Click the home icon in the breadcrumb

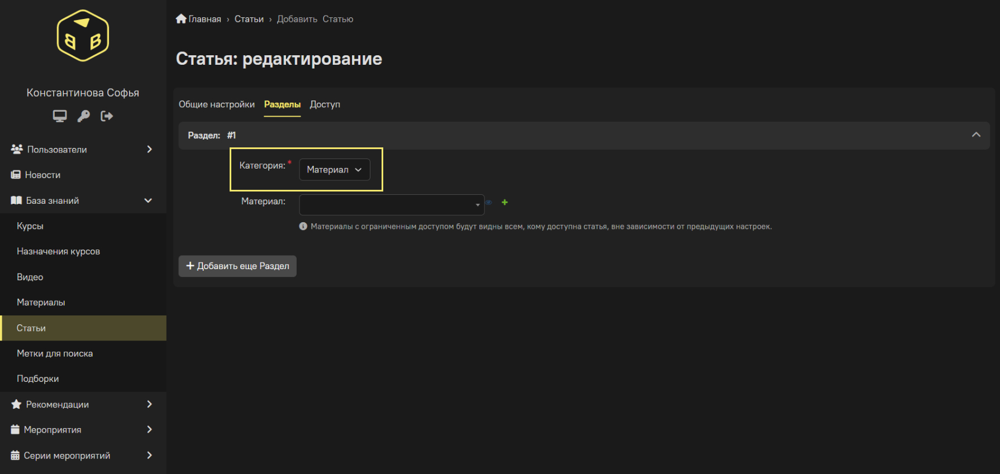(x=181, y=19)
